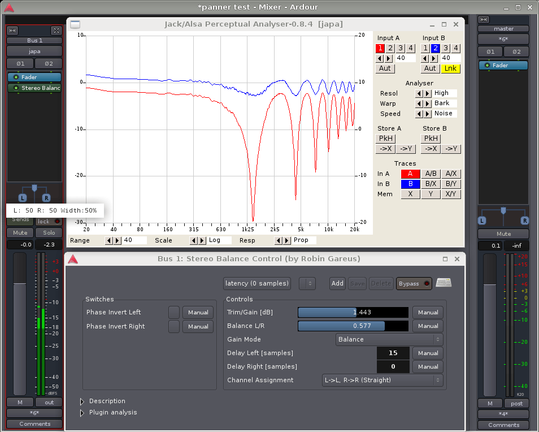Increase Input A gain with right arrow
Viewport: 539px width, 432px height.
coord(389,58)
